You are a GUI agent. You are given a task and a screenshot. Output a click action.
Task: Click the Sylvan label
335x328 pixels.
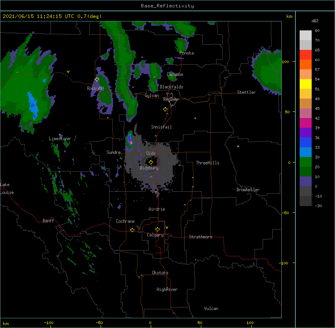point(152,95)
